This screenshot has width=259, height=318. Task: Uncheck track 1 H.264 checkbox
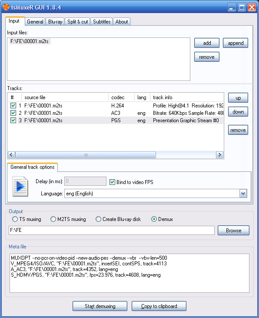pos(13,105)
